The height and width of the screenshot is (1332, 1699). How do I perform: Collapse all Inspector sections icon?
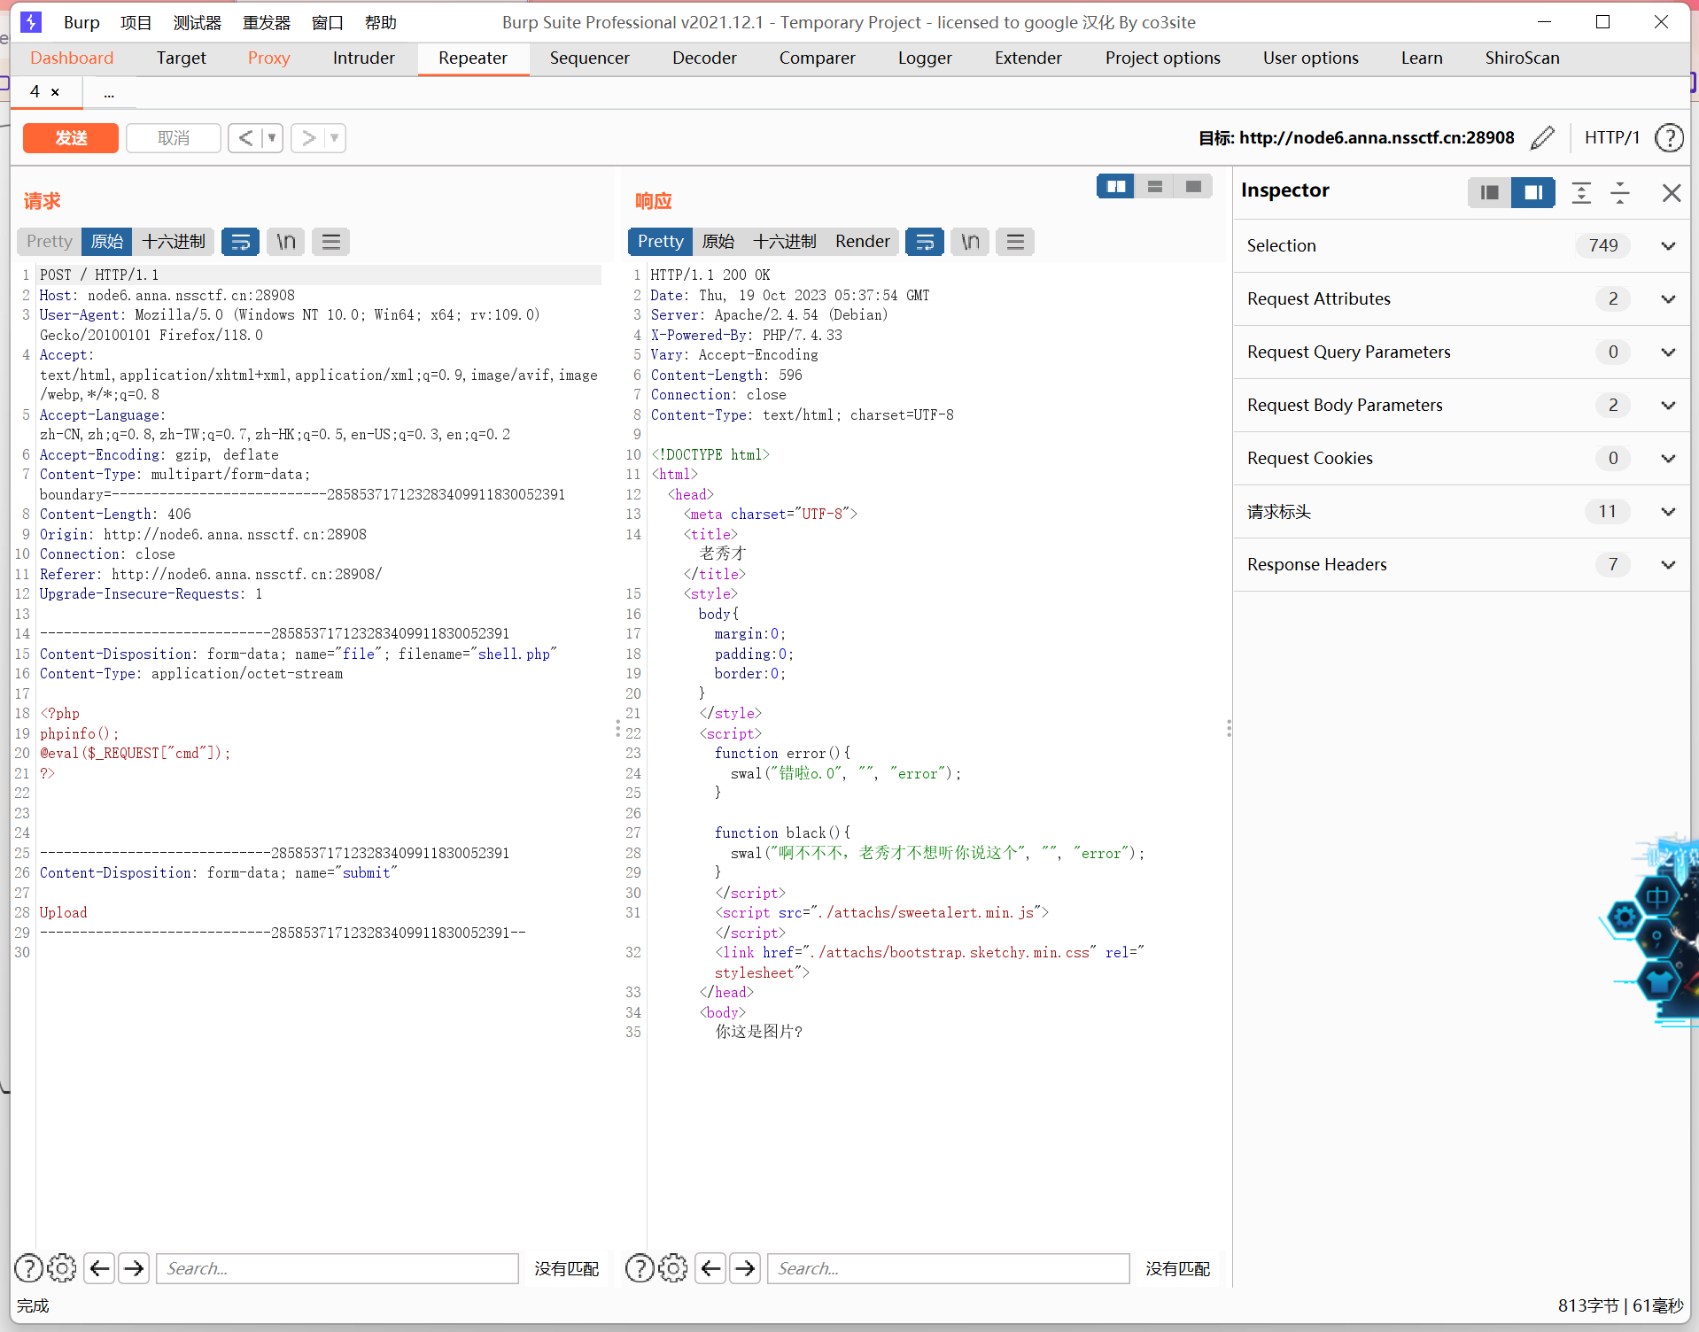(1620, 192)
